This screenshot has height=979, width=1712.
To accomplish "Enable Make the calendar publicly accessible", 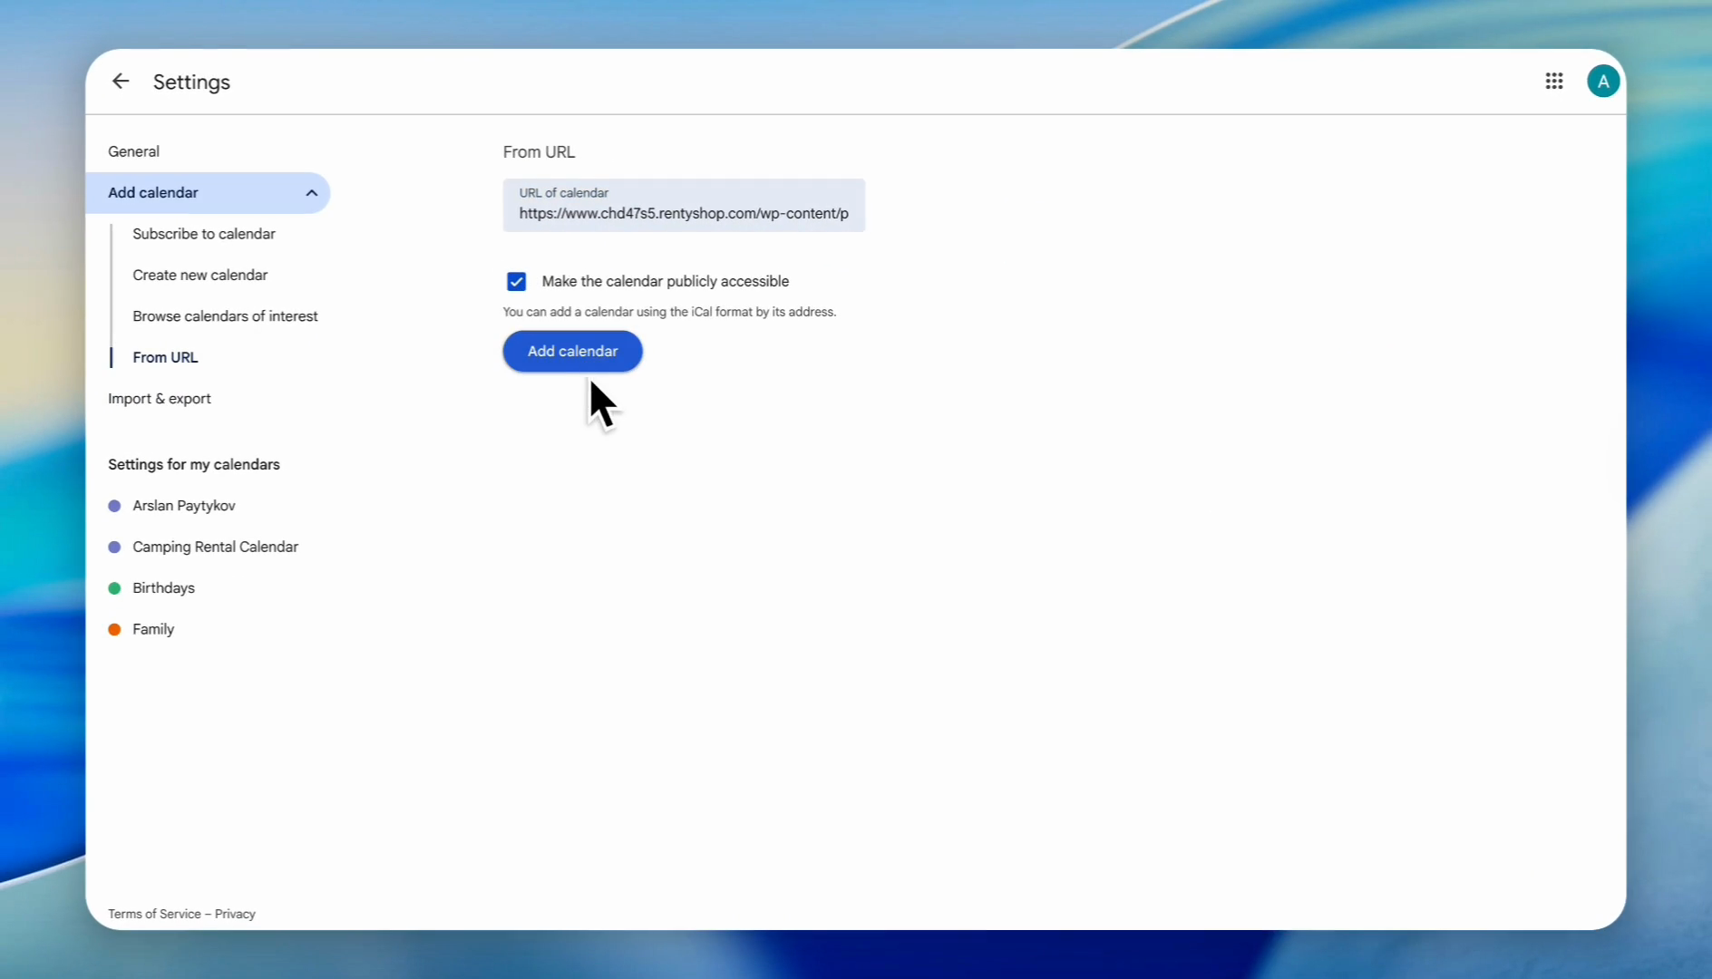I will click(x=516, y=281).
